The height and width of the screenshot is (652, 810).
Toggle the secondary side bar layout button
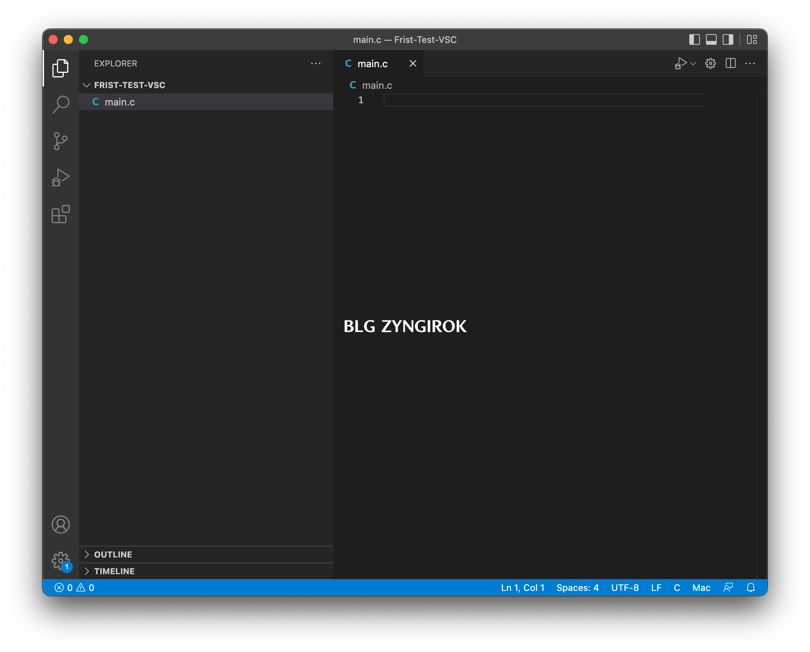click(728, 39)
